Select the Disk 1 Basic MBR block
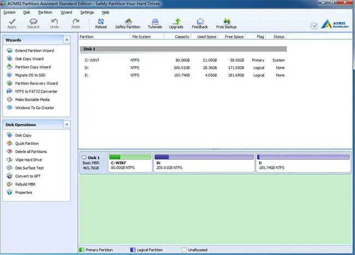 click(x=93, y=163)
